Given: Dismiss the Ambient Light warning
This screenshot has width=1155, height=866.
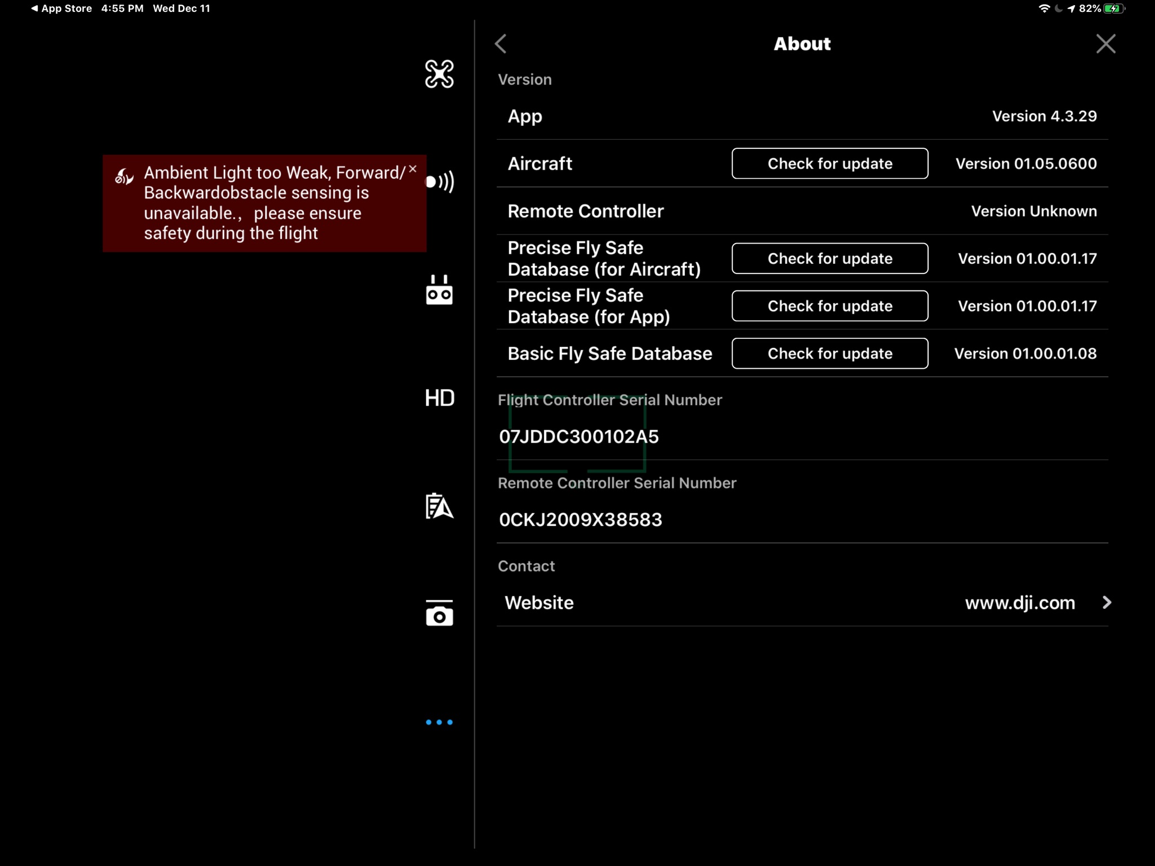Looking at the screenshot, I should click(x=413, y=169).
